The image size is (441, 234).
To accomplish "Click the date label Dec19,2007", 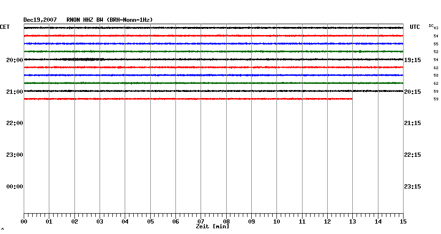I will (x=40, y=20).
